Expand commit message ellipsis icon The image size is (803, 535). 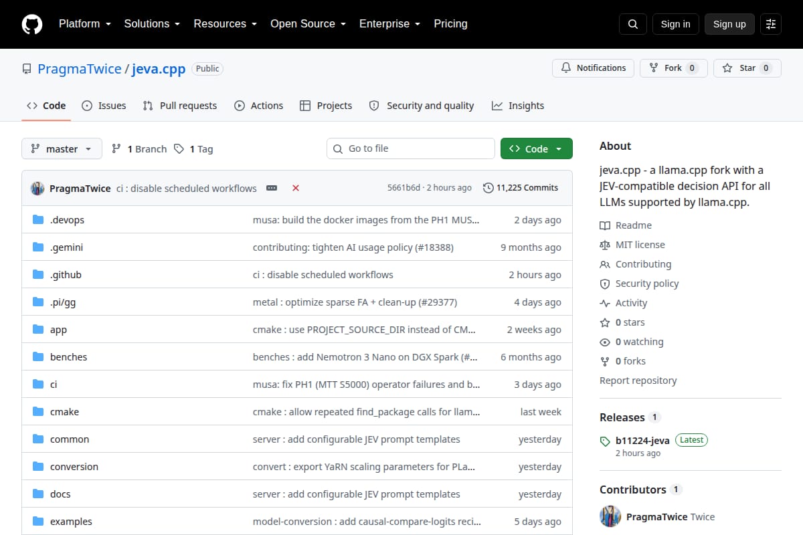click(272, 189)
